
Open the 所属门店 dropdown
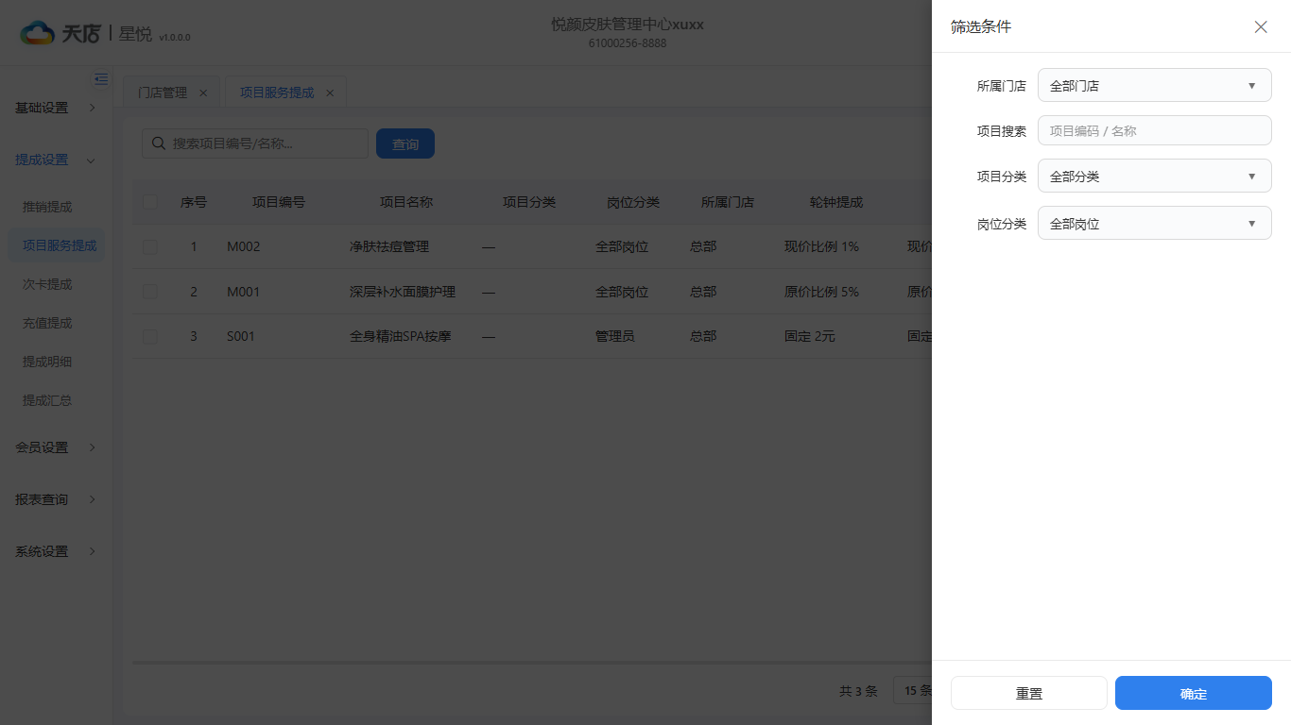tap(1155, 85)
